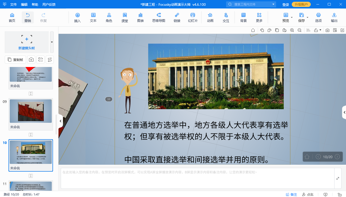Screen dimensions: 346x197
Task: Open the 帮助 menu
Action: pyautogui.click(x=35, y=4)
